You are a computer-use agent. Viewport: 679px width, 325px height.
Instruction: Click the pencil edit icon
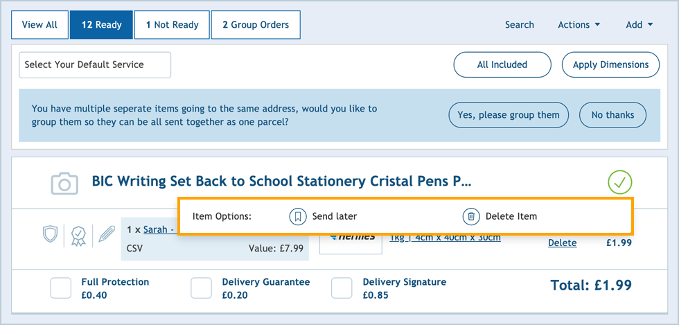click(106, 234)
